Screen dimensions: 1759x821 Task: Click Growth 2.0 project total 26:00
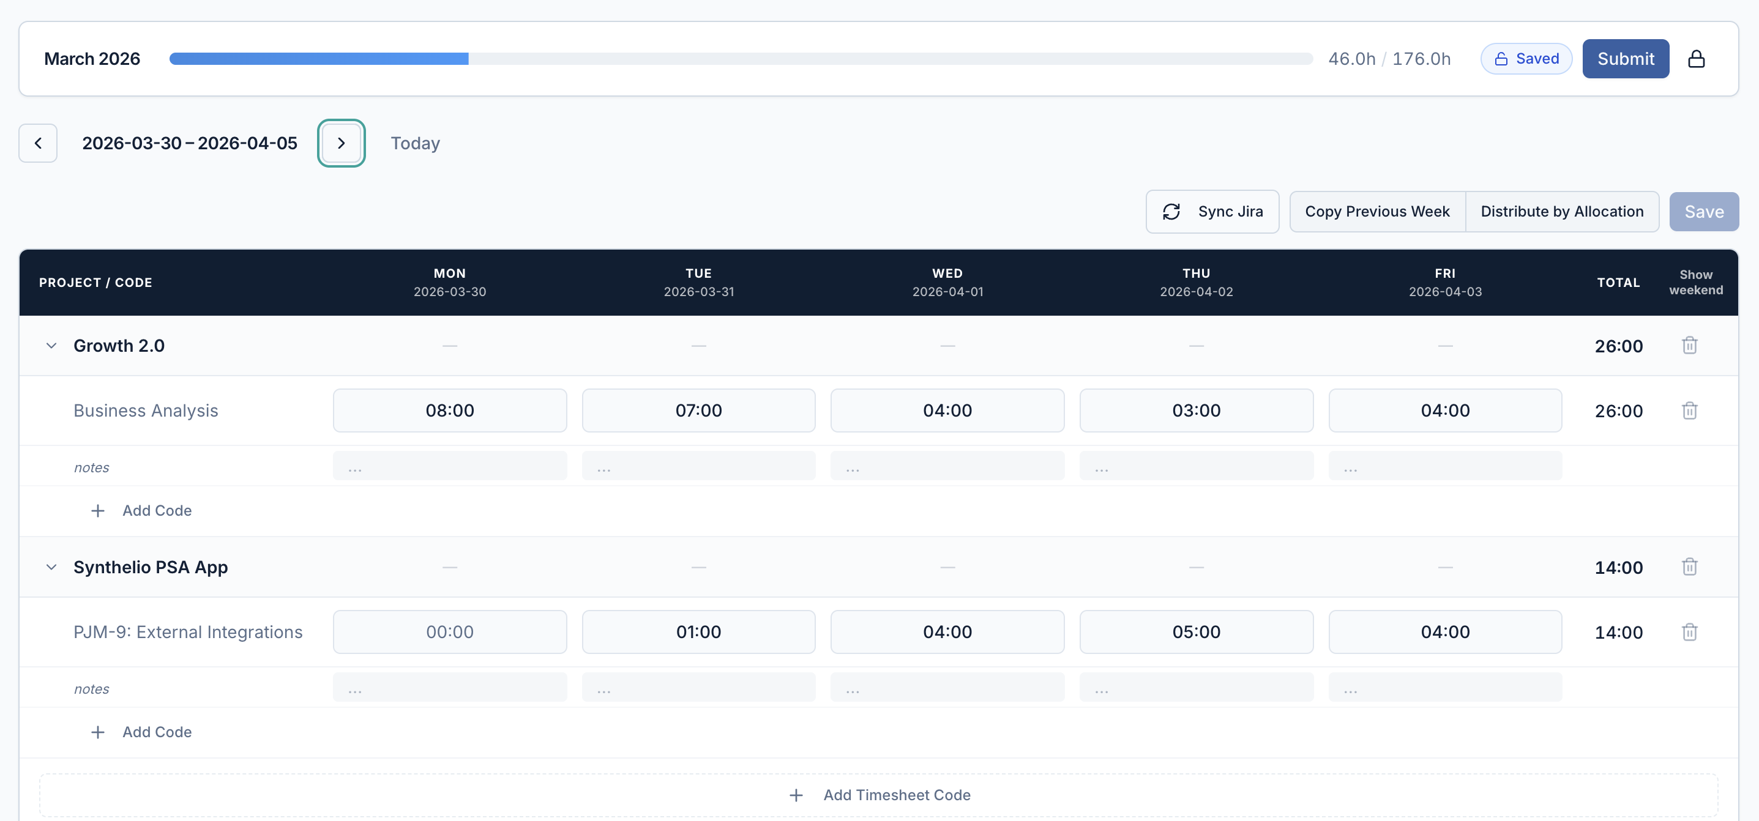click(1618, 346)
